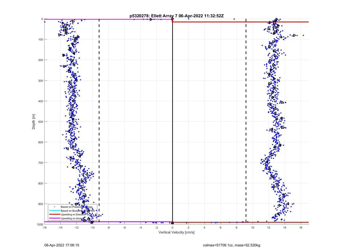Select legend entry 'Based on Pressure Change'

click(x=76, y=207)
